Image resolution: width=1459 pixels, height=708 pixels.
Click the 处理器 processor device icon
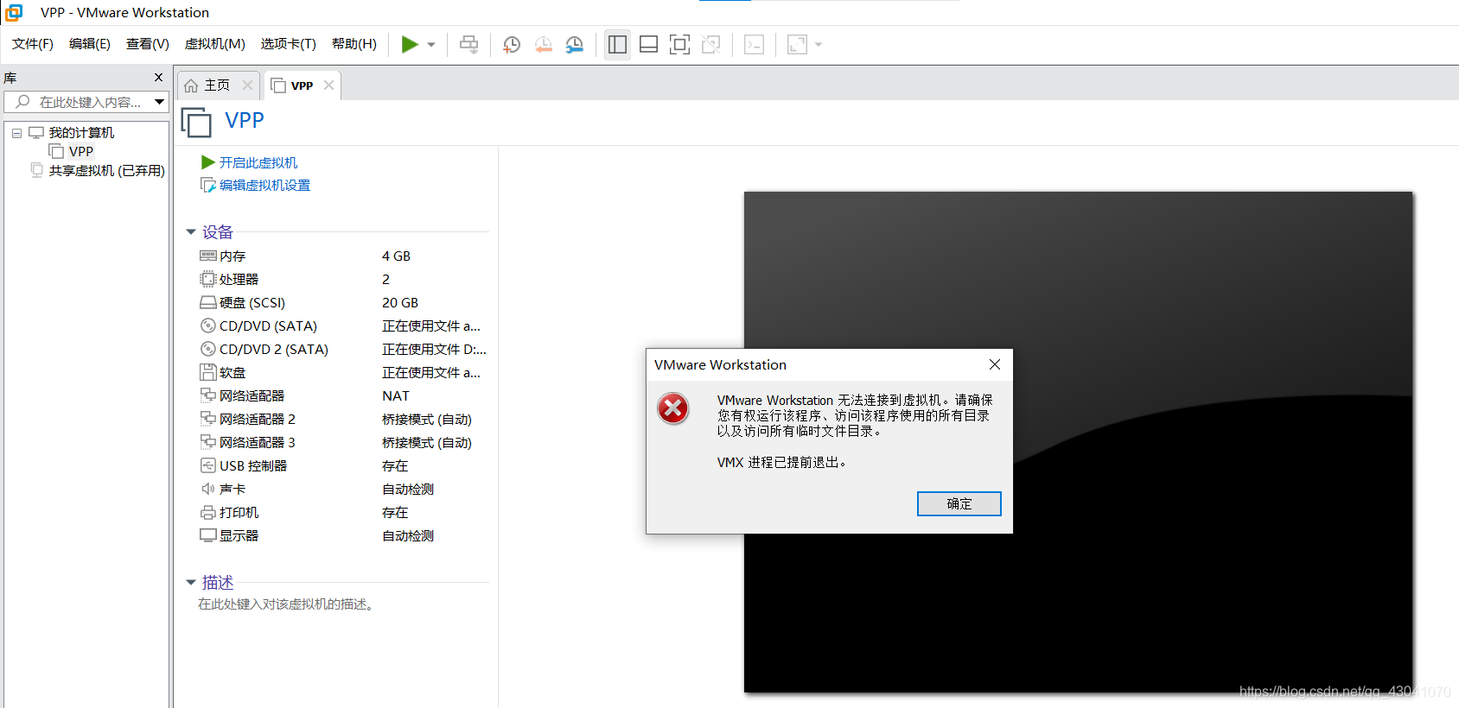208,279
